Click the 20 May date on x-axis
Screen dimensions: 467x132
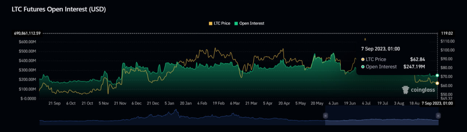317,104
